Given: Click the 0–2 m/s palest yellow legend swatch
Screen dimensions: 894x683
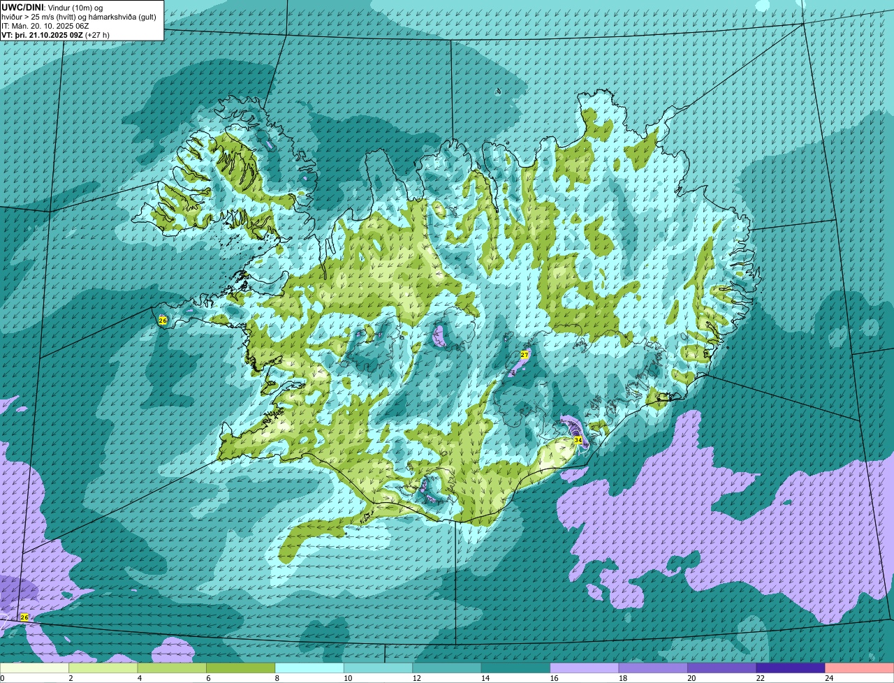Looking at the screenshot, I should 35,668.
